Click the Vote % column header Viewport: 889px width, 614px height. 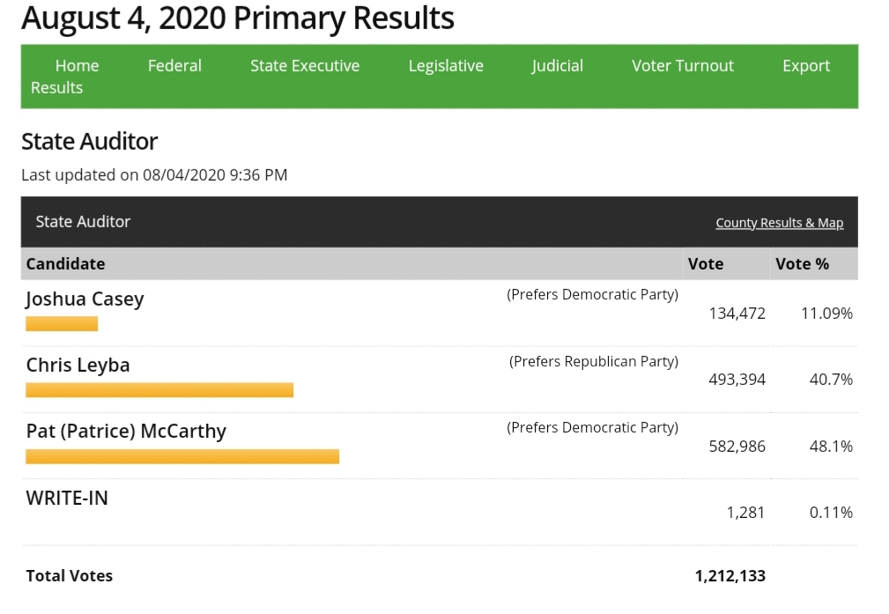802,263
